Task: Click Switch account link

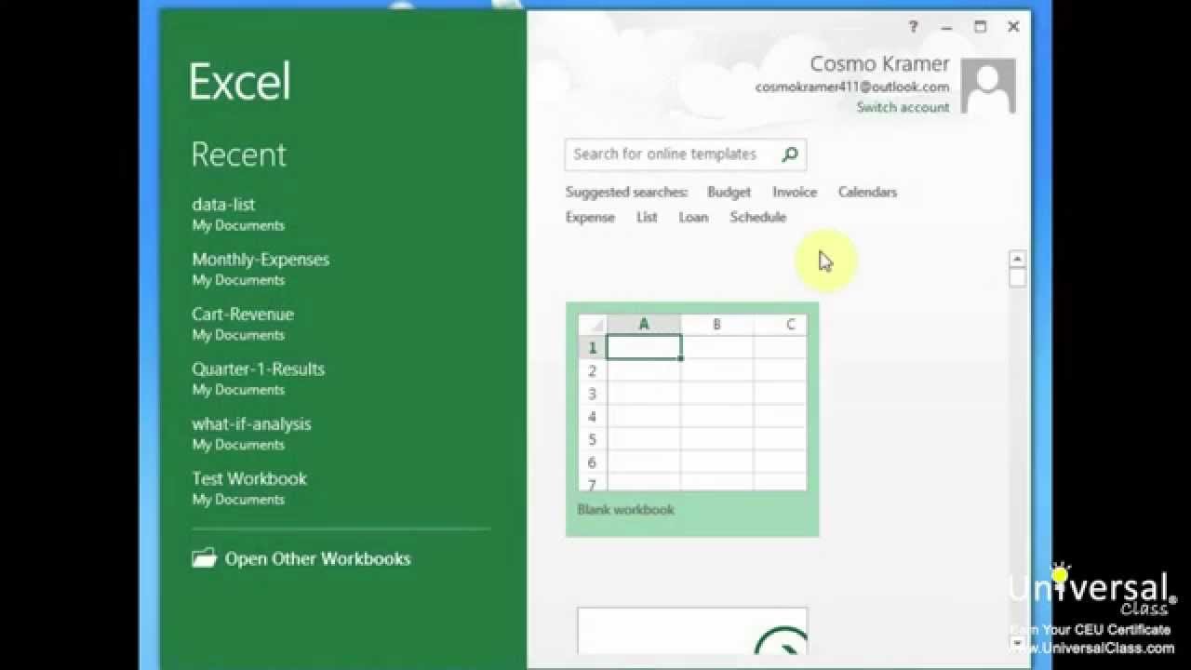Action: tap(903, 107)
